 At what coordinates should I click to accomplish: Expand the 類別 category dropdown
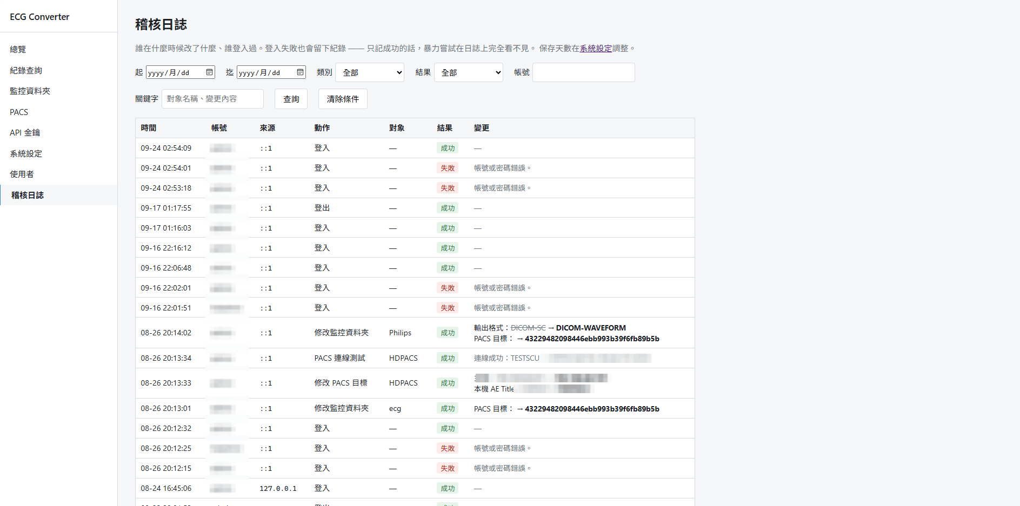(370, 72)
